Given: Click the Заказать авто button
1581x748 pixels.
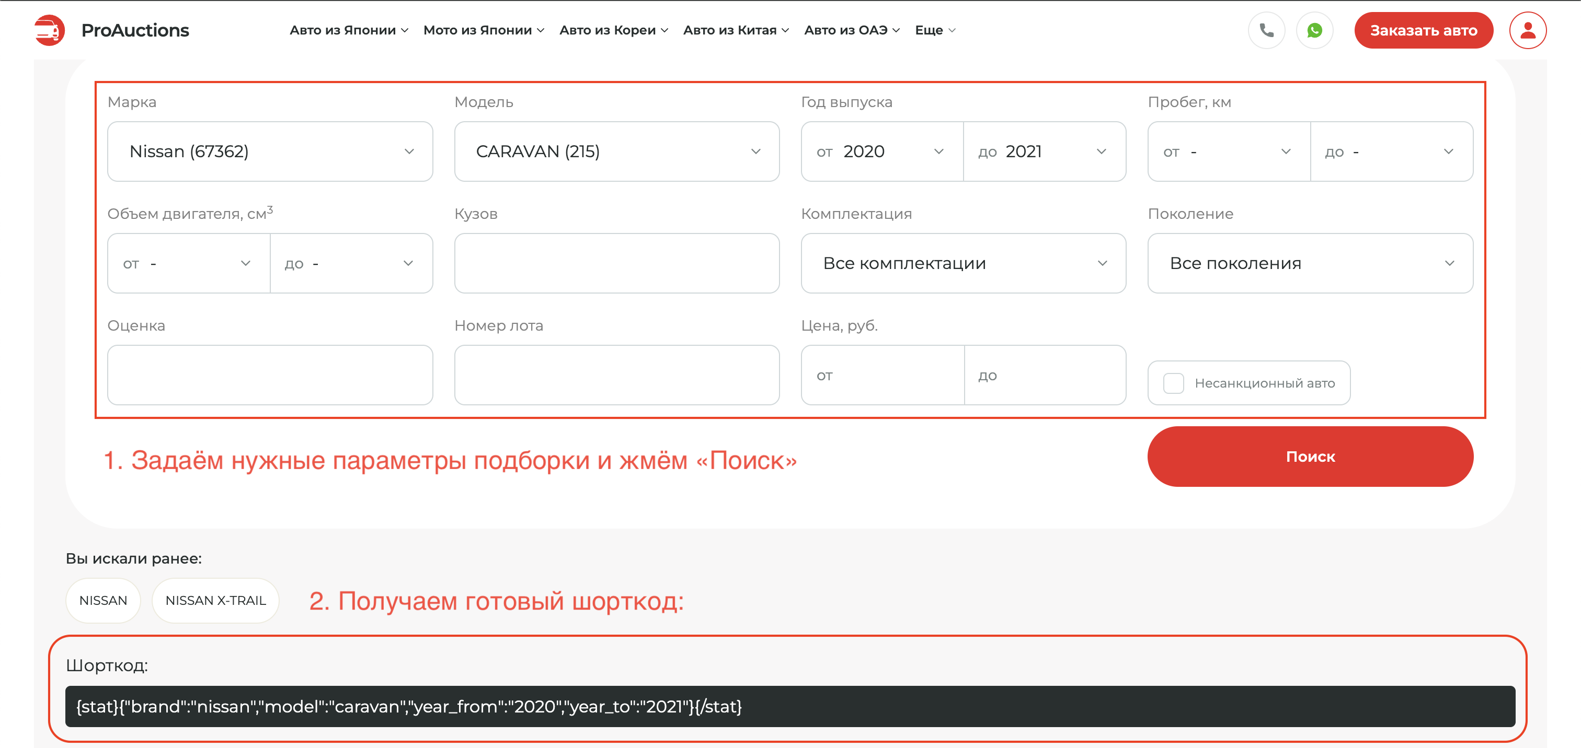Looking at the screenshot, I should 1423,30.
